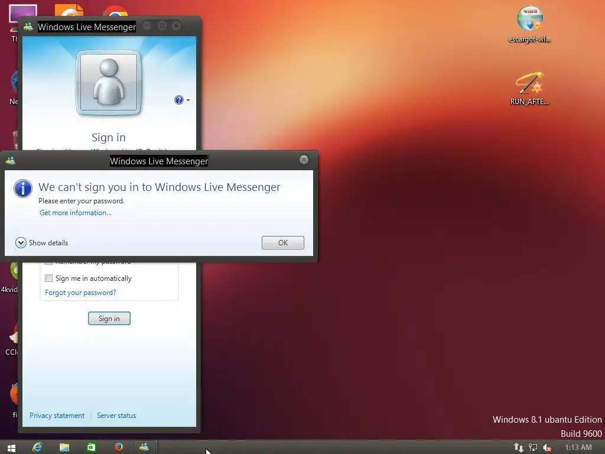This screenshot has width=605, height=454.
Task: Click the Messenger icon in the main window title bar
Action: click(x=28, y=27)
